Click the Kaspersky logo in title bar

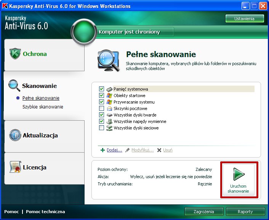coord(5,6)
